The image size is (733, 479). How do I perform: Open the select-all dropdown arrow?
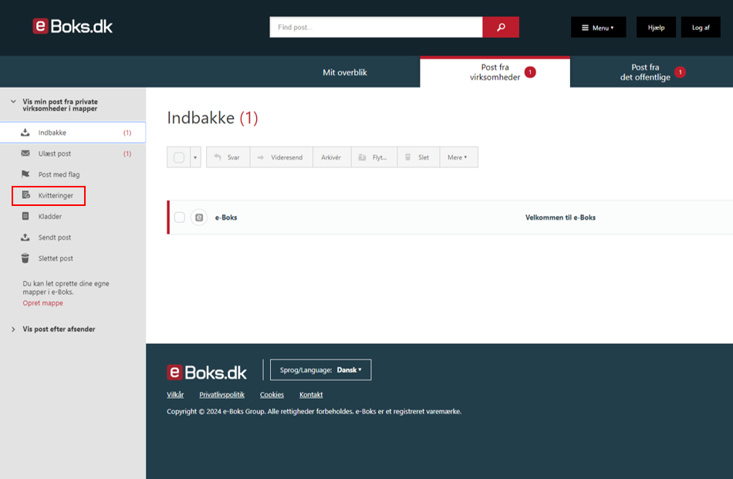coord(195,157)
